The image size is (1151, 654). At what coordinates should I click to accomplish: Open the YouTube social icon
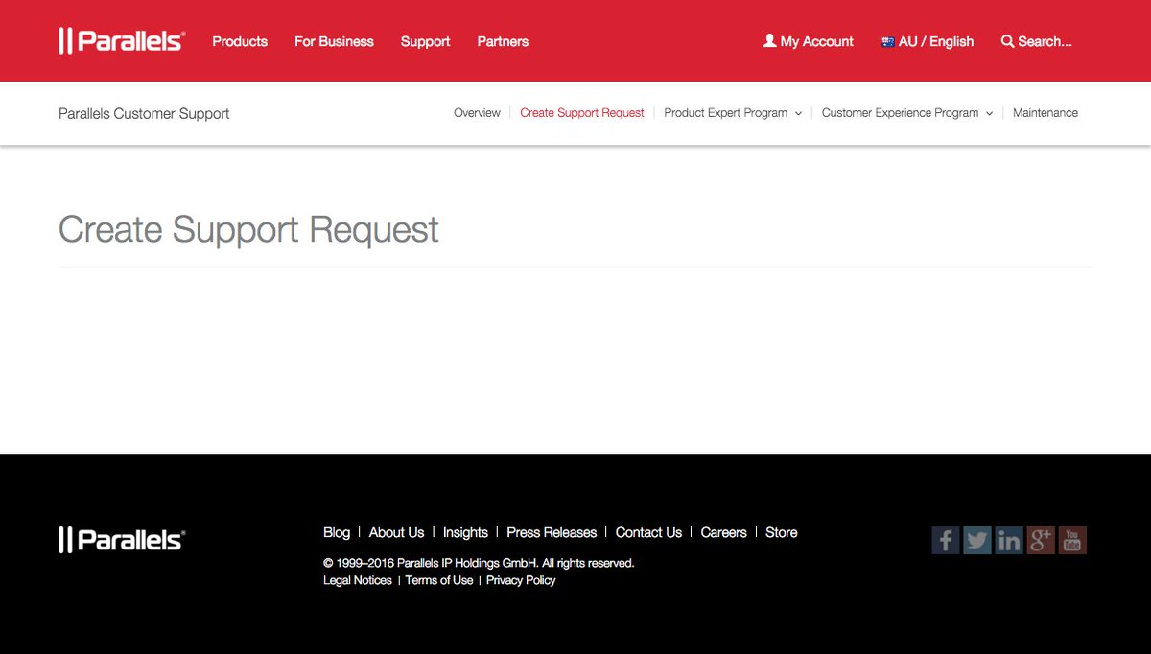click(1072, 540)
